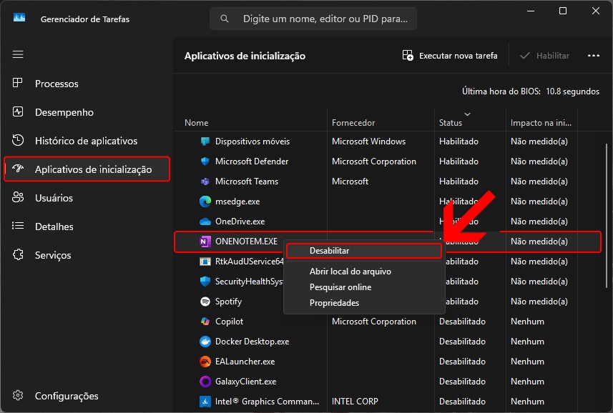Sort by the Nome column header

tap(197, 123)
